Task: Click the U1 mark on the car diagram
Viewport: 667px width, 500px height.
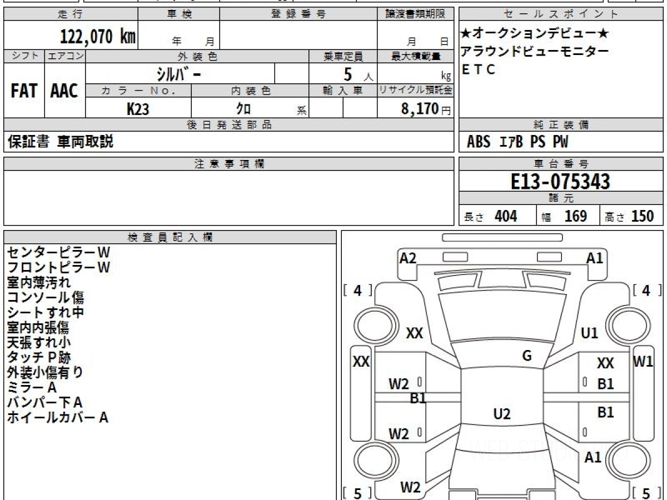Action: pos(589,333)
